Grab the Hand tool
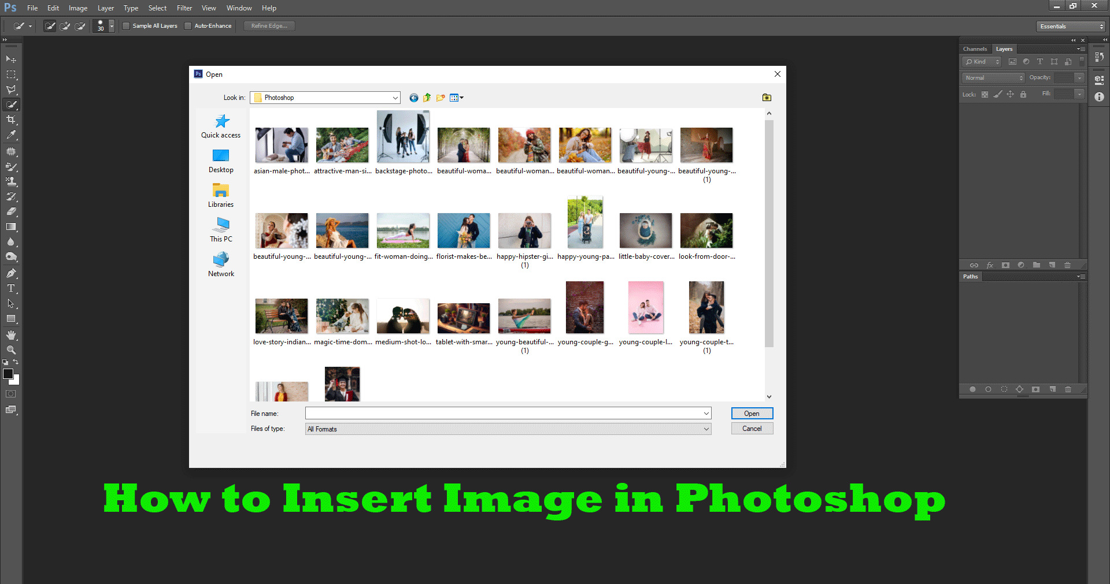1110x584 pixels. coord(10,334)
